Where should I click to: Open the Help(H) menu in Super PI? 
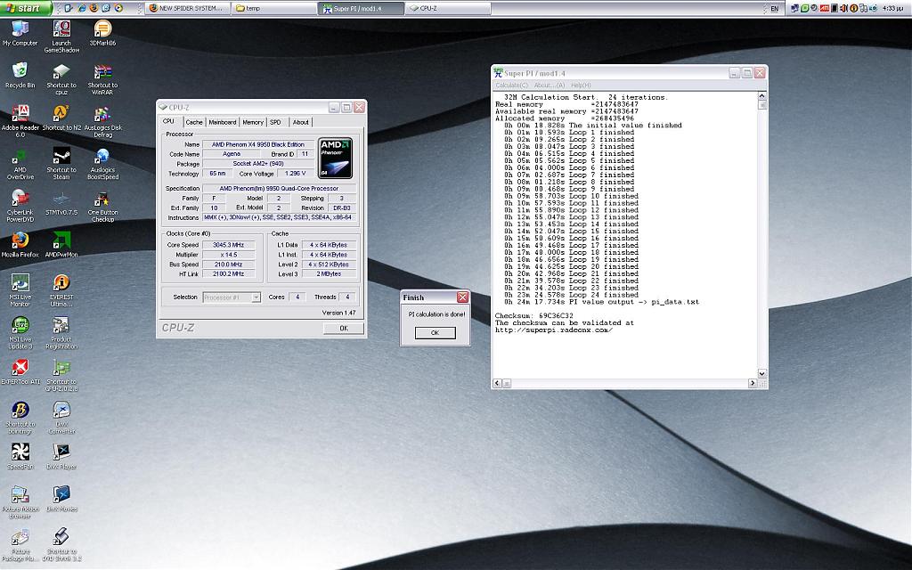click(x=581, y=85)
